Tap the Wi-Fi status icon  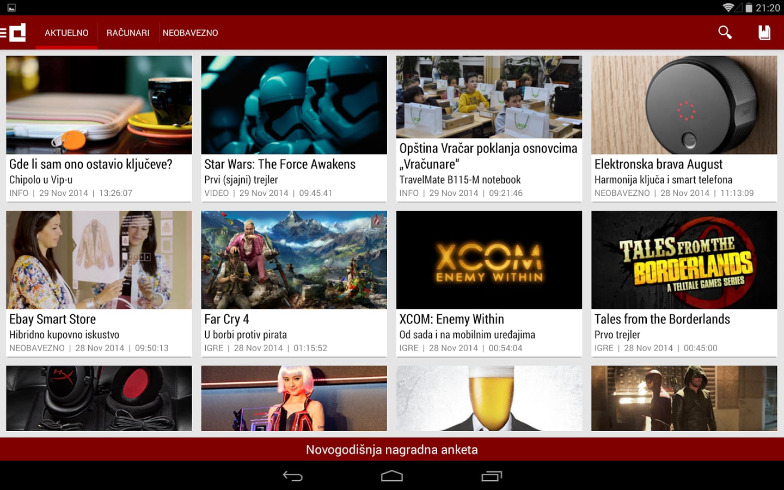point(728,8)
